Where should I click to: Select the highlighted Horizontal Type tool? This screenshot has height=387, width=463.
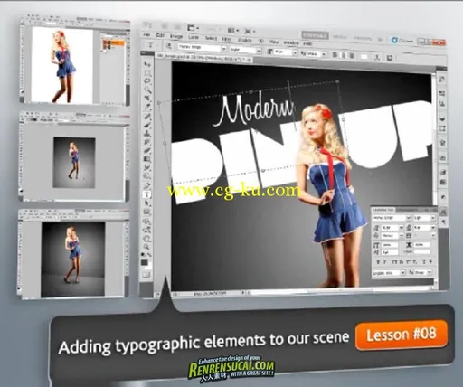pyautogui.click(x=146, y=194)
